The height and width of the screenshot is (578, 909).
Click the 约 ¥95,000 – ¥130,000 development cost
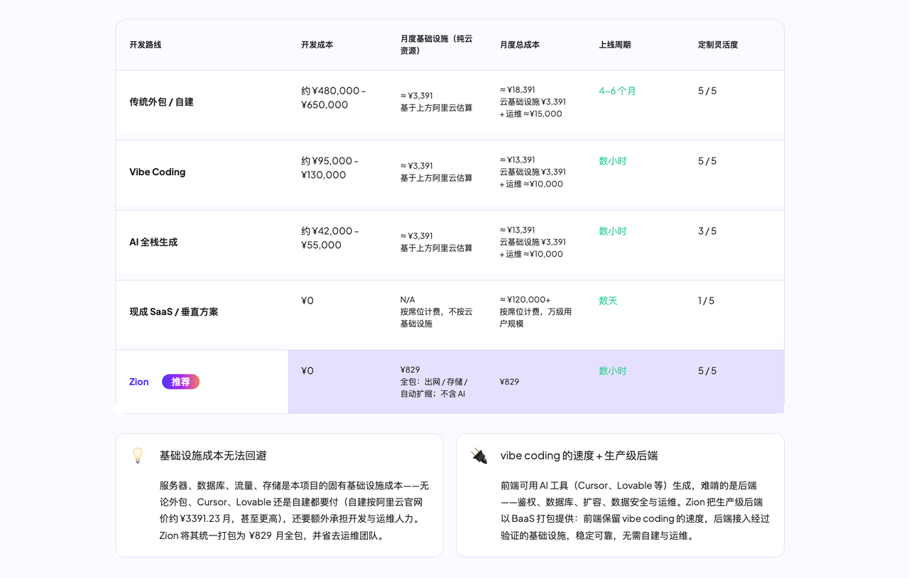tap(330, 168)
